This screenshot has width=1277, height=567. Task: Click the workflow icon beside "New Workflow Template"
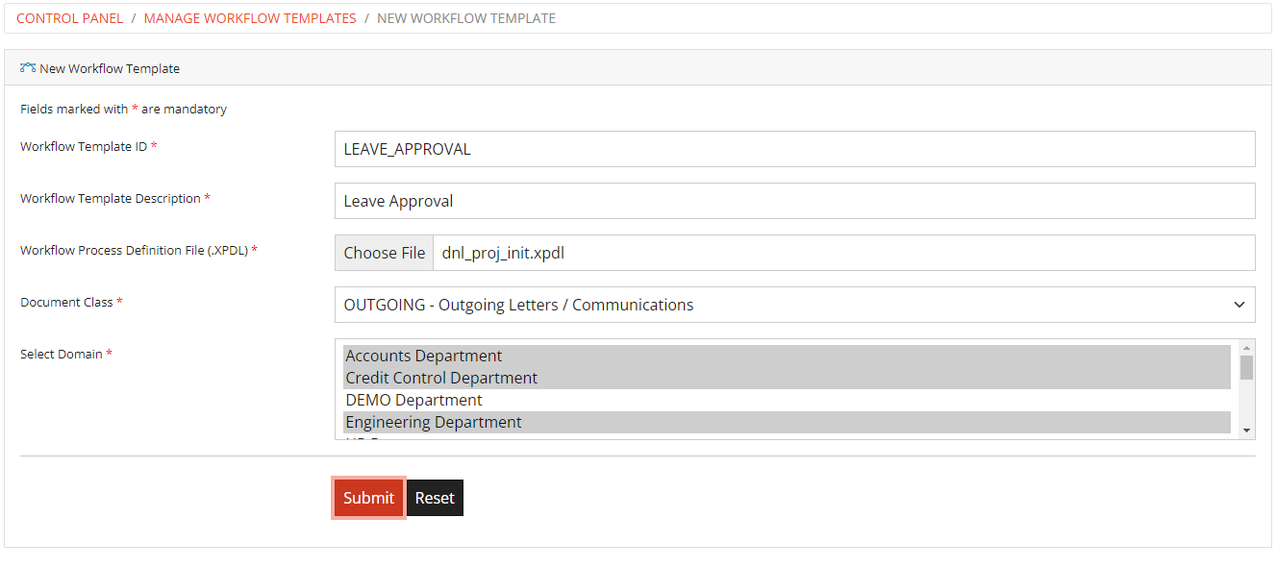[25, 68]
